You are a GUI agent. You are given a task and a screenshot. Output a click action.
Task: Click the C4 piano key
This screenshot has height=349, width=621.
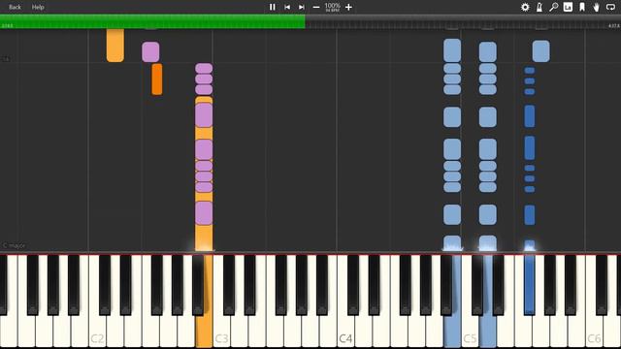345,333
